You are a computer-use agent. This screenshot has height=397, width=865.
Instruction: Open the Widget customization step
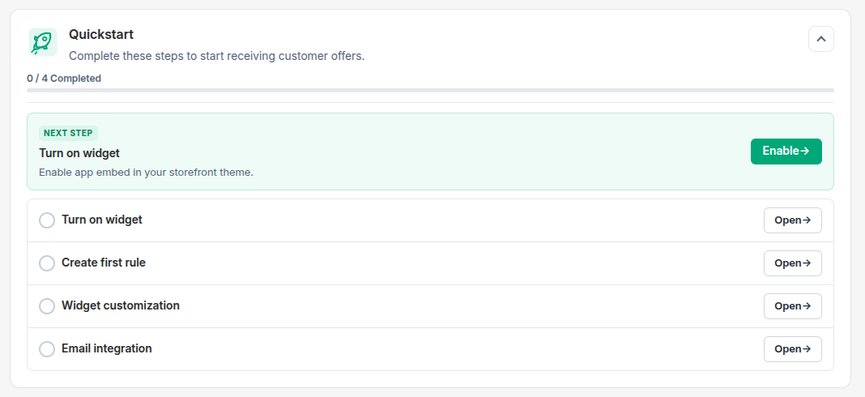click(x=793, y=306)
